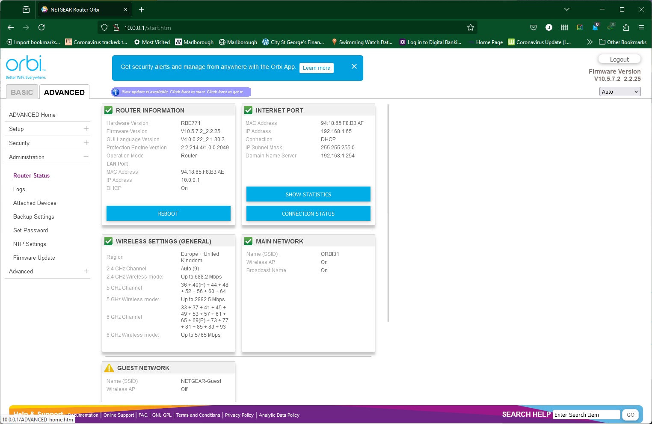Switch to the BASIC tab
Viewport: 652px width, 424px height.
[x=22, y=92]
